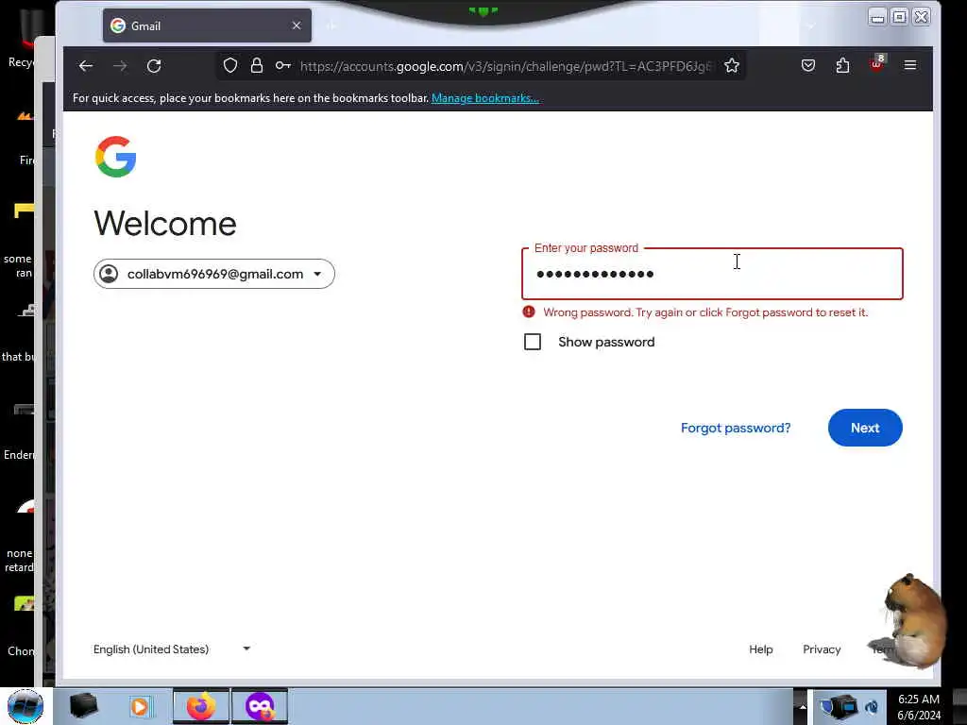Open the tracking protection shield icon
Image resolution: width=967 pixels, height=725 pixels.
[x=230, y=65]
